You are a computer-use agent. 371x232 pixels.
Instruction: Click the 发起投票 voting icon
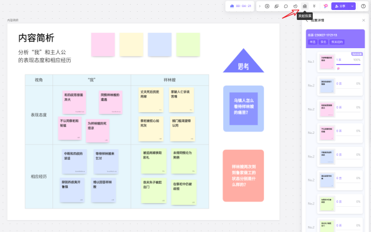tap(305, 6)
